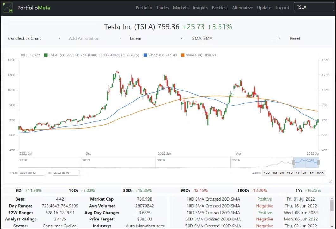Click the Logout link
The height and width of the screenshot is (229, 336).
(x=282, y=8)
